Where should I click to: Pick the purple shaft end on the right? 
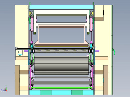pos(97,51)
